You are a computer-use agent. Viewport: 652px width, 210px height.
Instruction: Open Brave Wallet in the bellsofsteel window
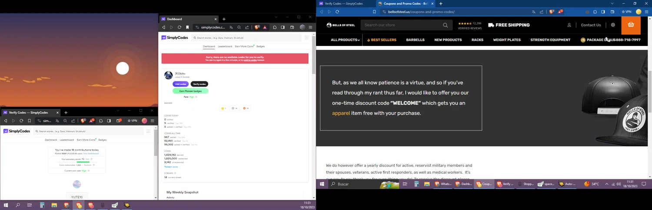(612, 12)
